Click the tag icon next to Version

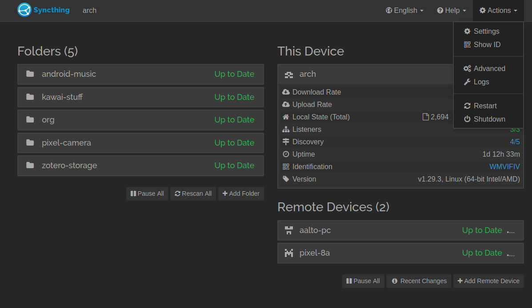286,179
